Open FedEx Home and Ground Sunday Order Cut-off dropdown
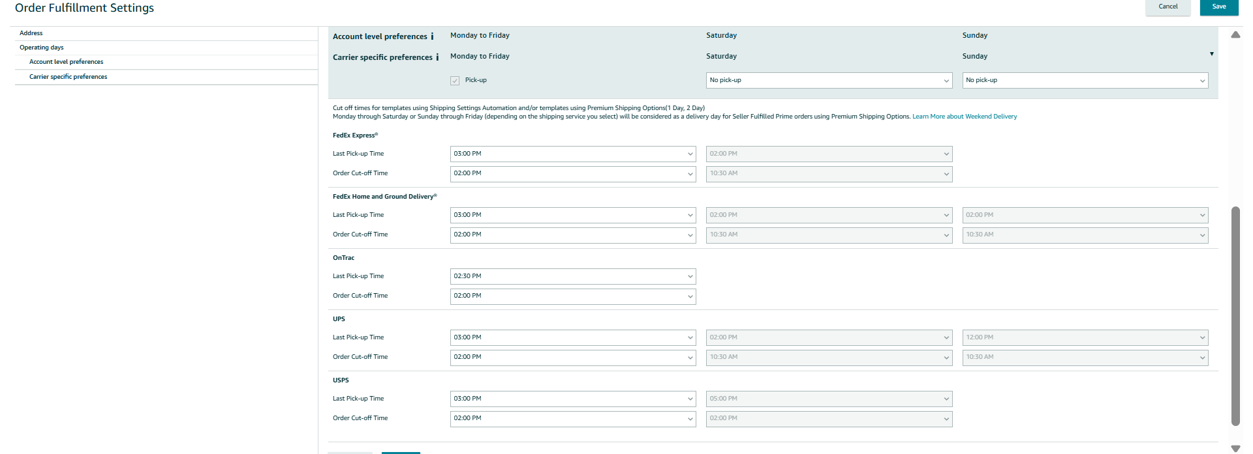This screenshot has width=1253, height=454. point(1085,235)
